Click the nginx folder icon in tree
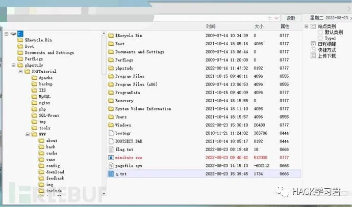 pos(34,103)
